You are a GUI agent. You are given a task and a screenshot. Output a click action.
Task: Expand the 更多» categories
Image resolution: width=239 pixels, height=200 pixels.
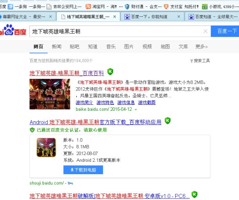tap(201, 47)
